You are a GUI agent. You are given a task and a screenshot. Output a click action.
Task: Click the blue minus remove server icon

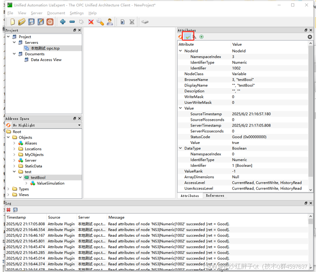pos(72,22)
